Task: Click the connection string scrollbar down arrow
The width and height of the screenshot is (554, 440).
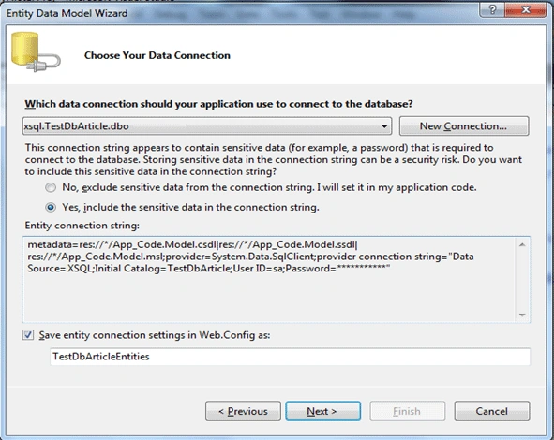Action: (x=522, y=315)
